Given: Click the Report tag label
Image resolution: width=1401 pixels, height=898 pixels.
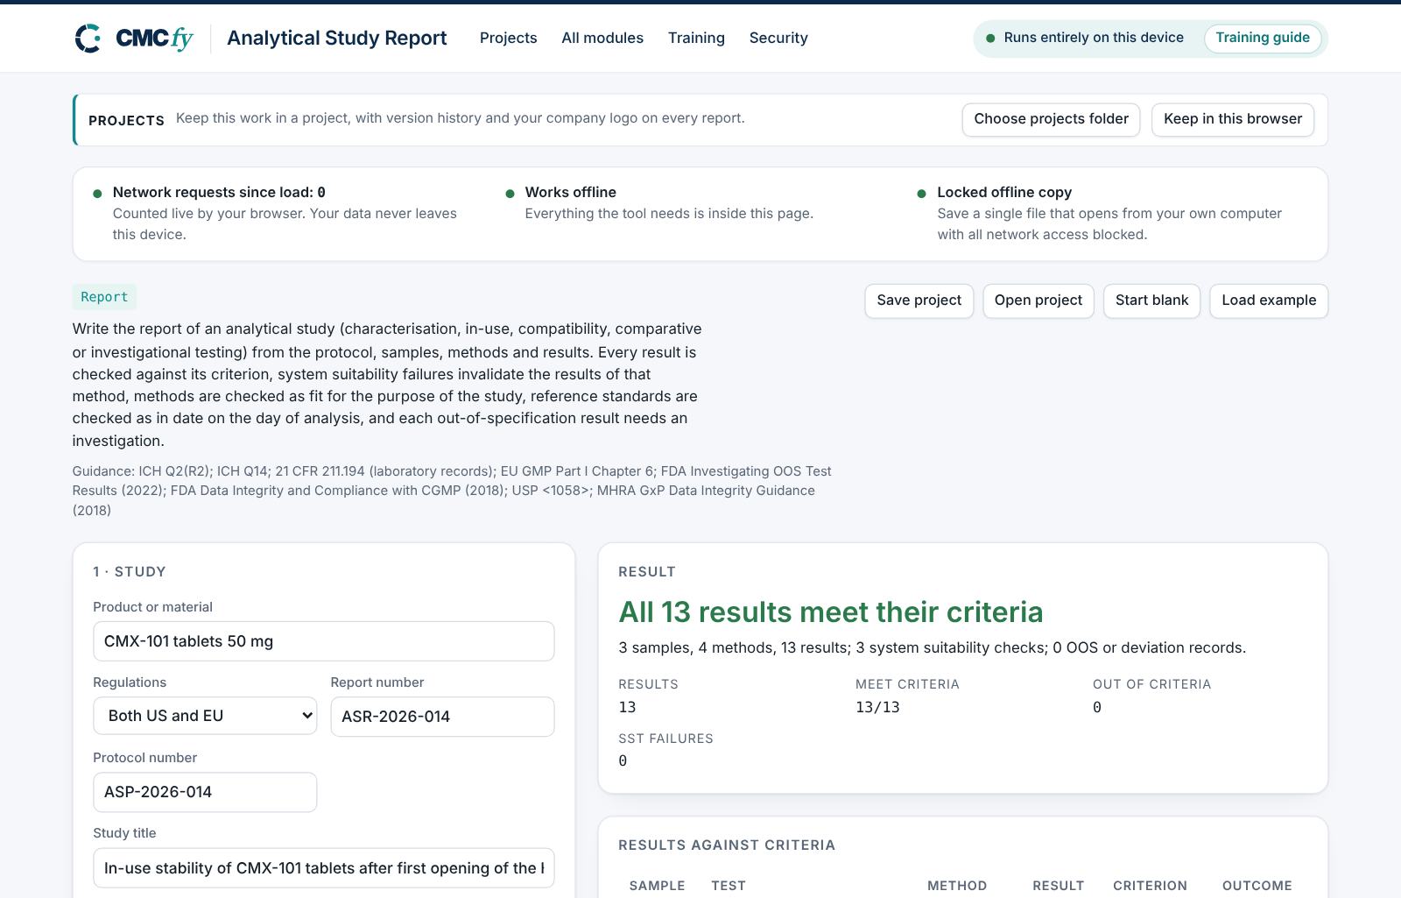Looking at the screenshot, I should click(x=104, y=297).
